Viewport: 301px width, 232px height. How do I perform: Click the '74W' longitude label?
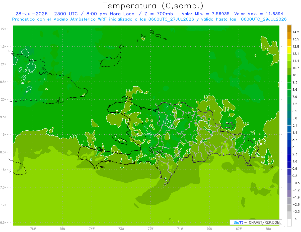point(92,229)
